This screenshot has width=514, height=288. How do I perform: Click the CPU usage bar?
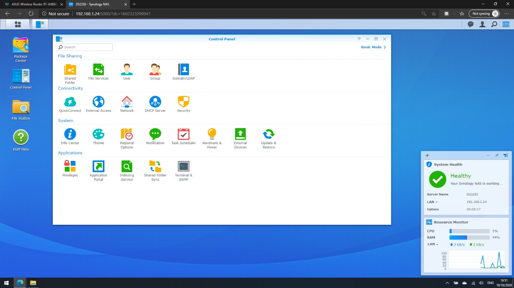pyautogui.click(x=469, y=231)
